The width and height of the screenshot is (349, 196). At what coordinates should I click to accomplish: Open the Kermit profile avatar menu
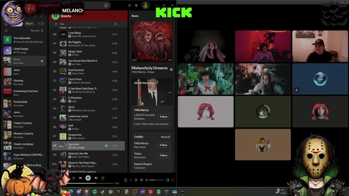[x=146, y=5]
